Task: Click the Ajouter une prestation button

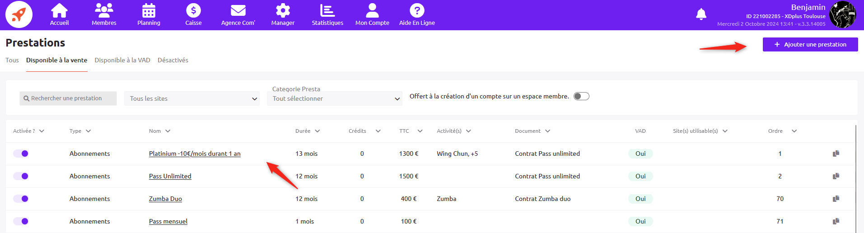Action: tap(810, 44)
